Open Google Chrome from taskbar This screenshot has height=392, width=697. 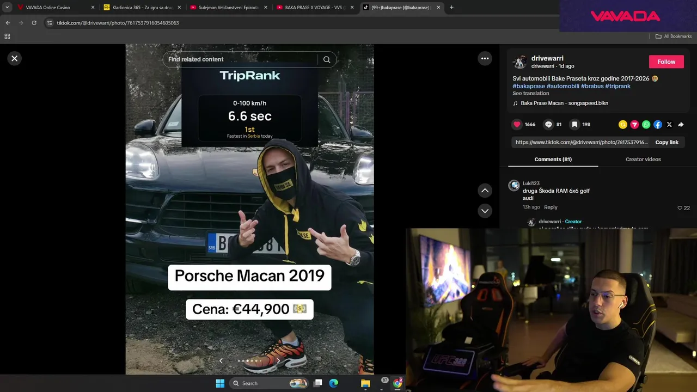pos(398,383)
